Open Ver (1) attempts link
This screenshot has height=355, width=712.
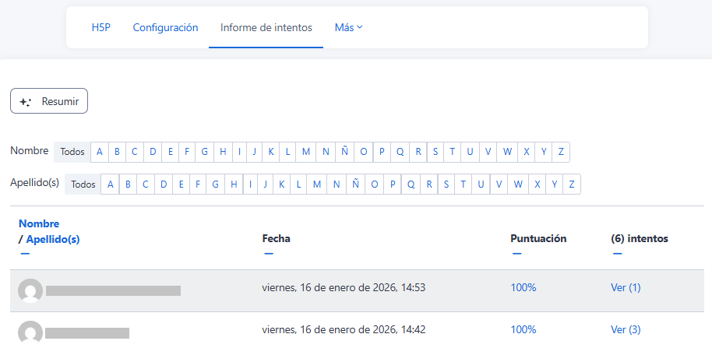pos(626,287)
